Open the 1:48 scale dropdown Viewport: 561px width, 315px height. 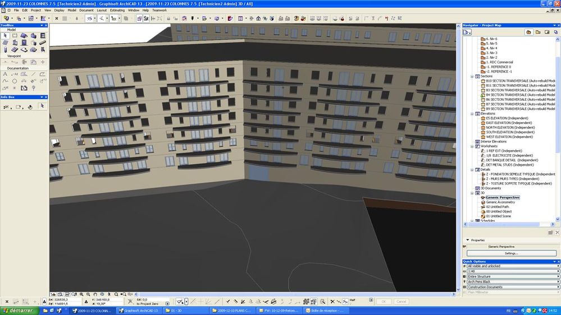(513, 271)
